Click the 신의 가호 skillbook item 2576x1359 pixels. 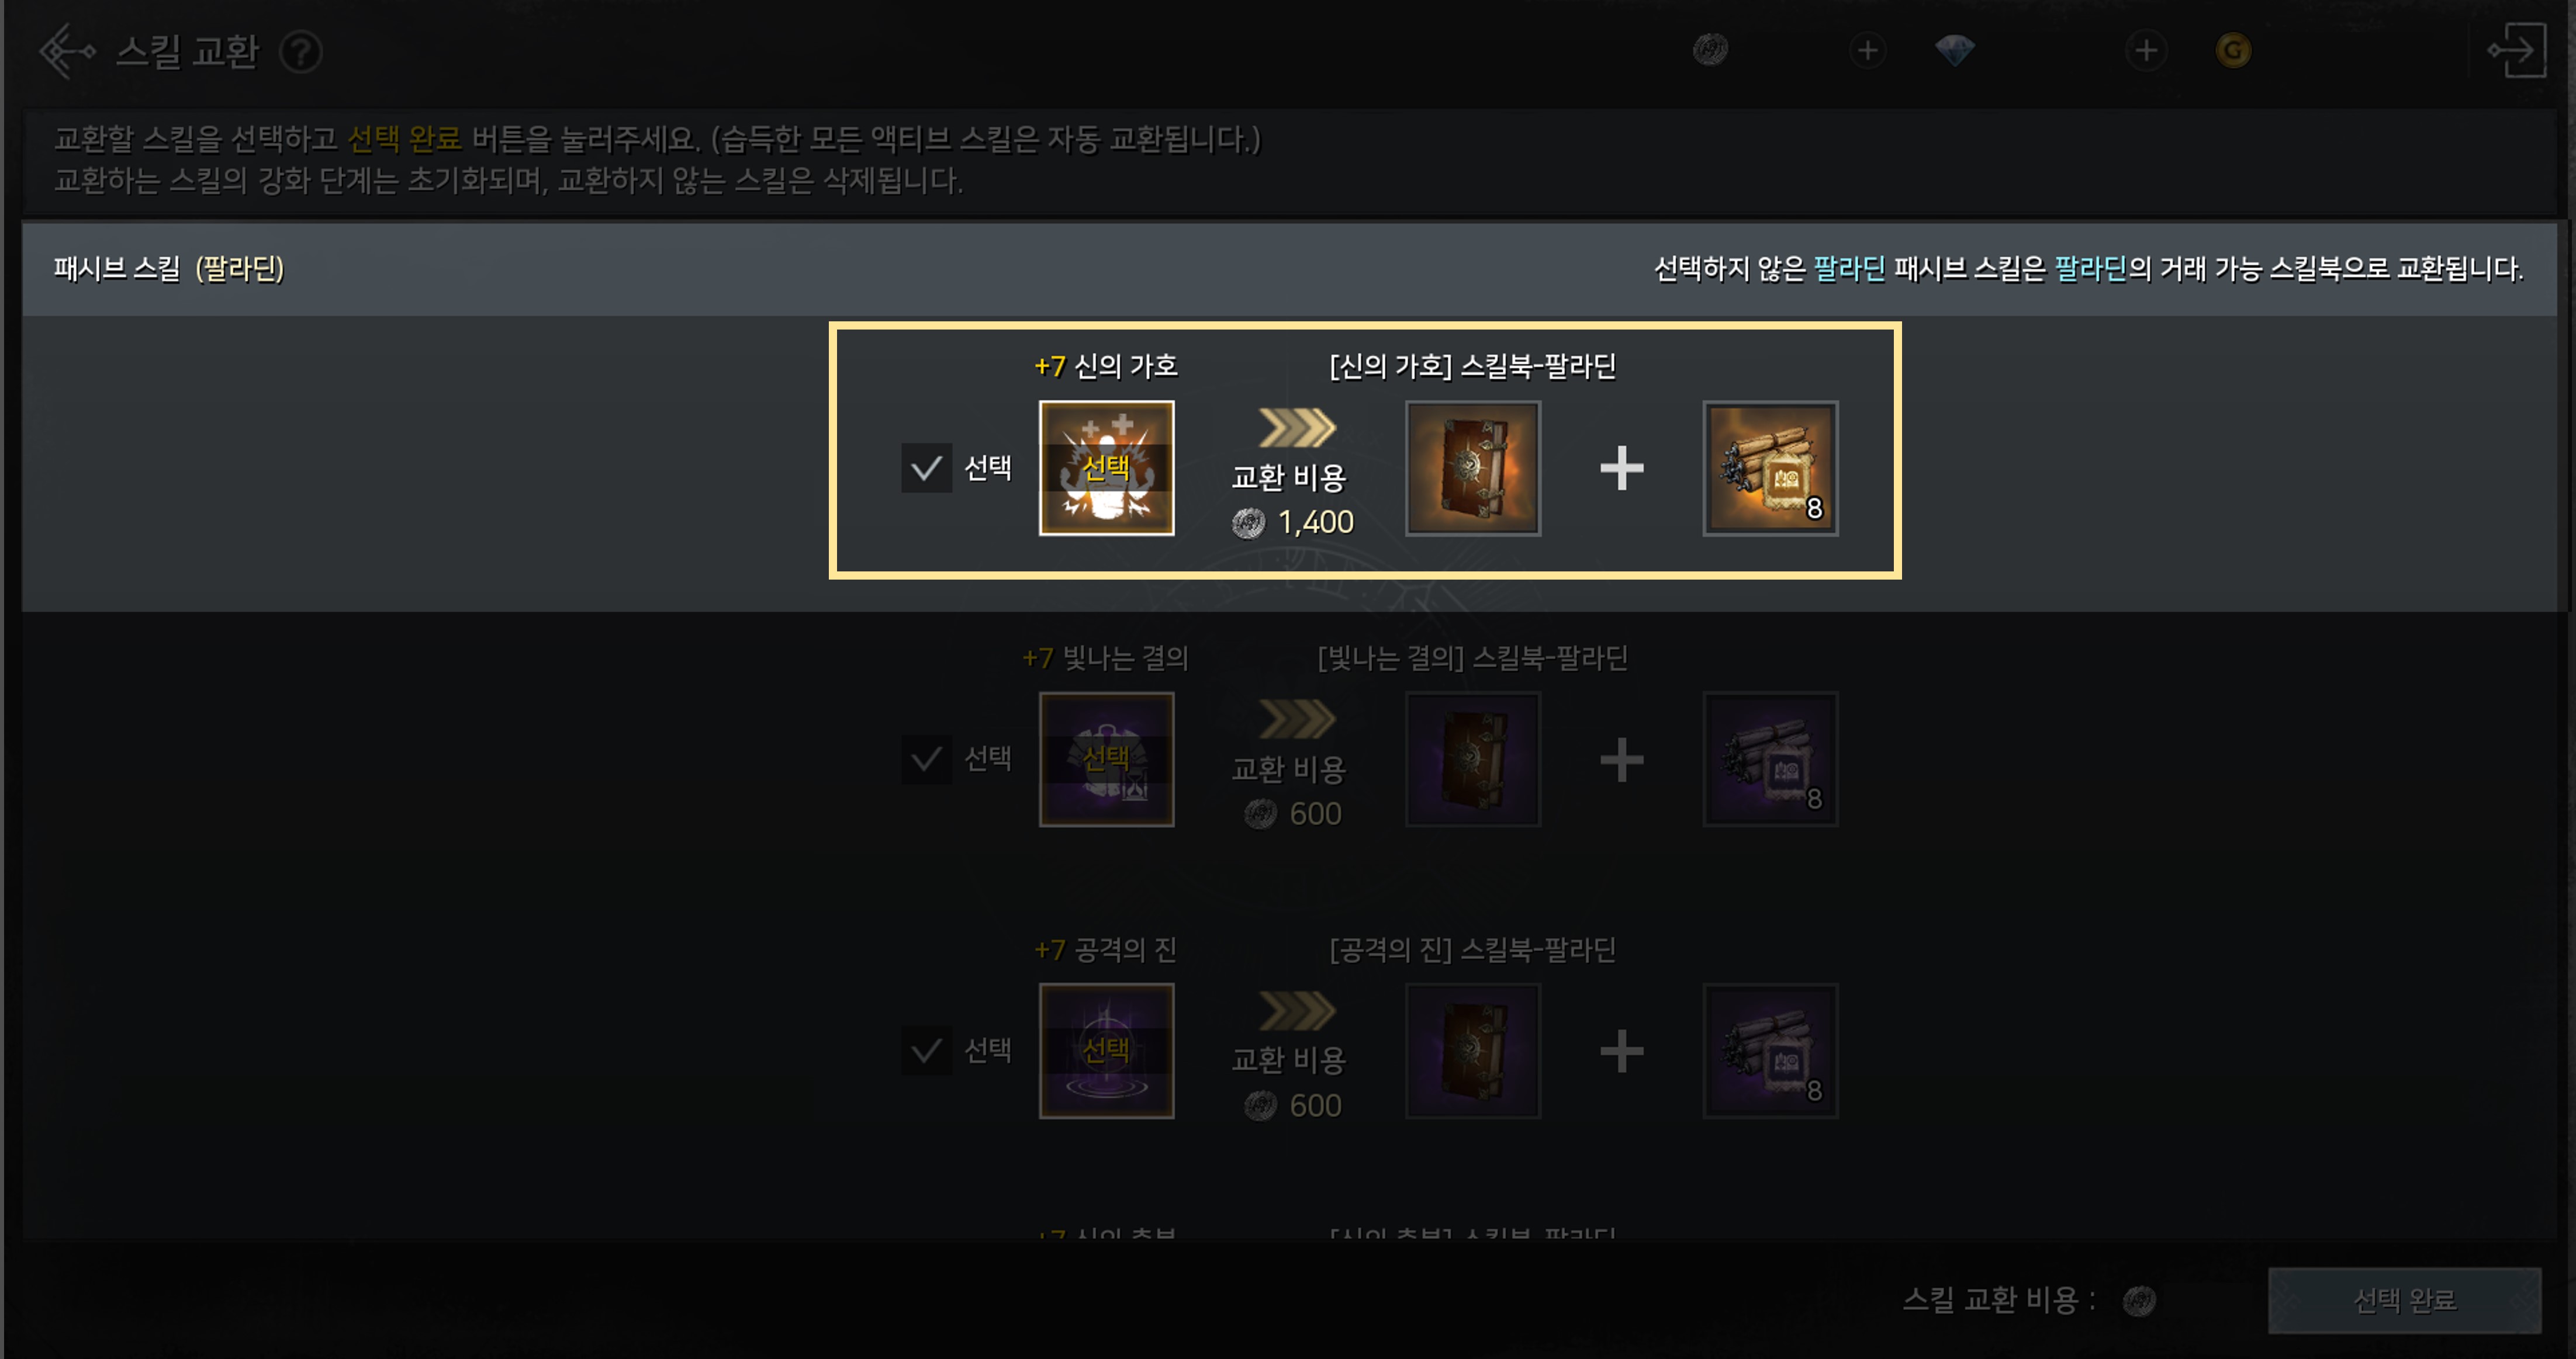point(1473,467)
